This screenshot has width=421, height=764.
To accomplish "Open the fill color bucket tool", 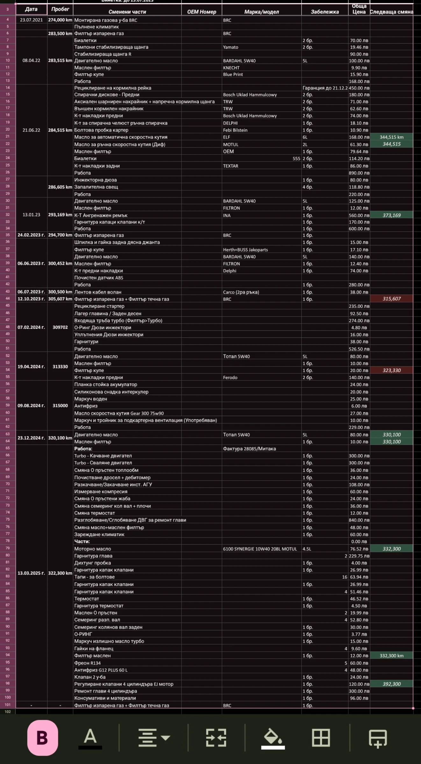I will tap(273, 738).
